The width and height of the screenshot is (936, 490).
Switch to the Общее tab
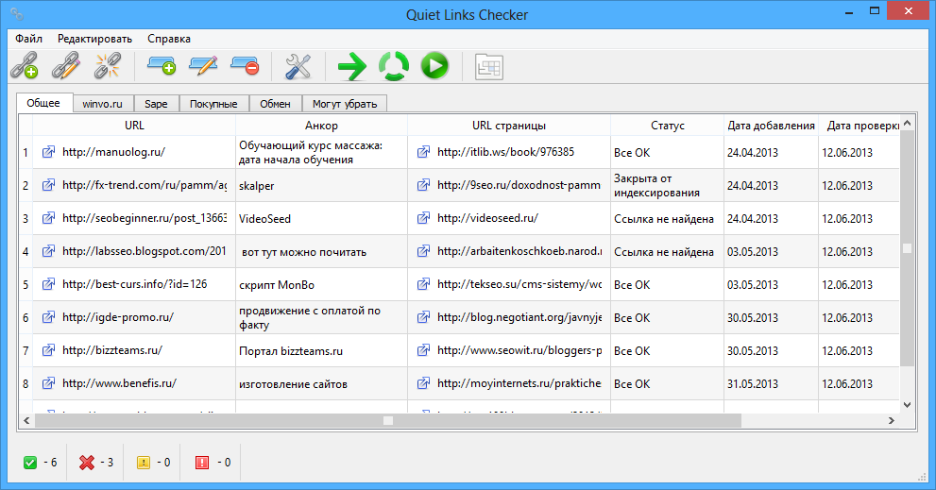(x=43, y=103)
